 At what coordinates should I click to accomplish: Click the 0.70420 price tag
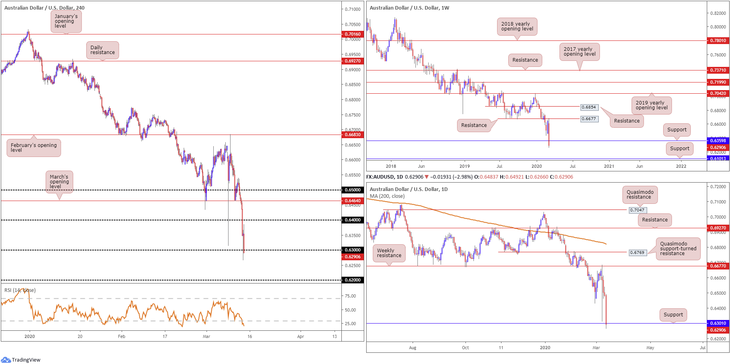coord(718,93)
